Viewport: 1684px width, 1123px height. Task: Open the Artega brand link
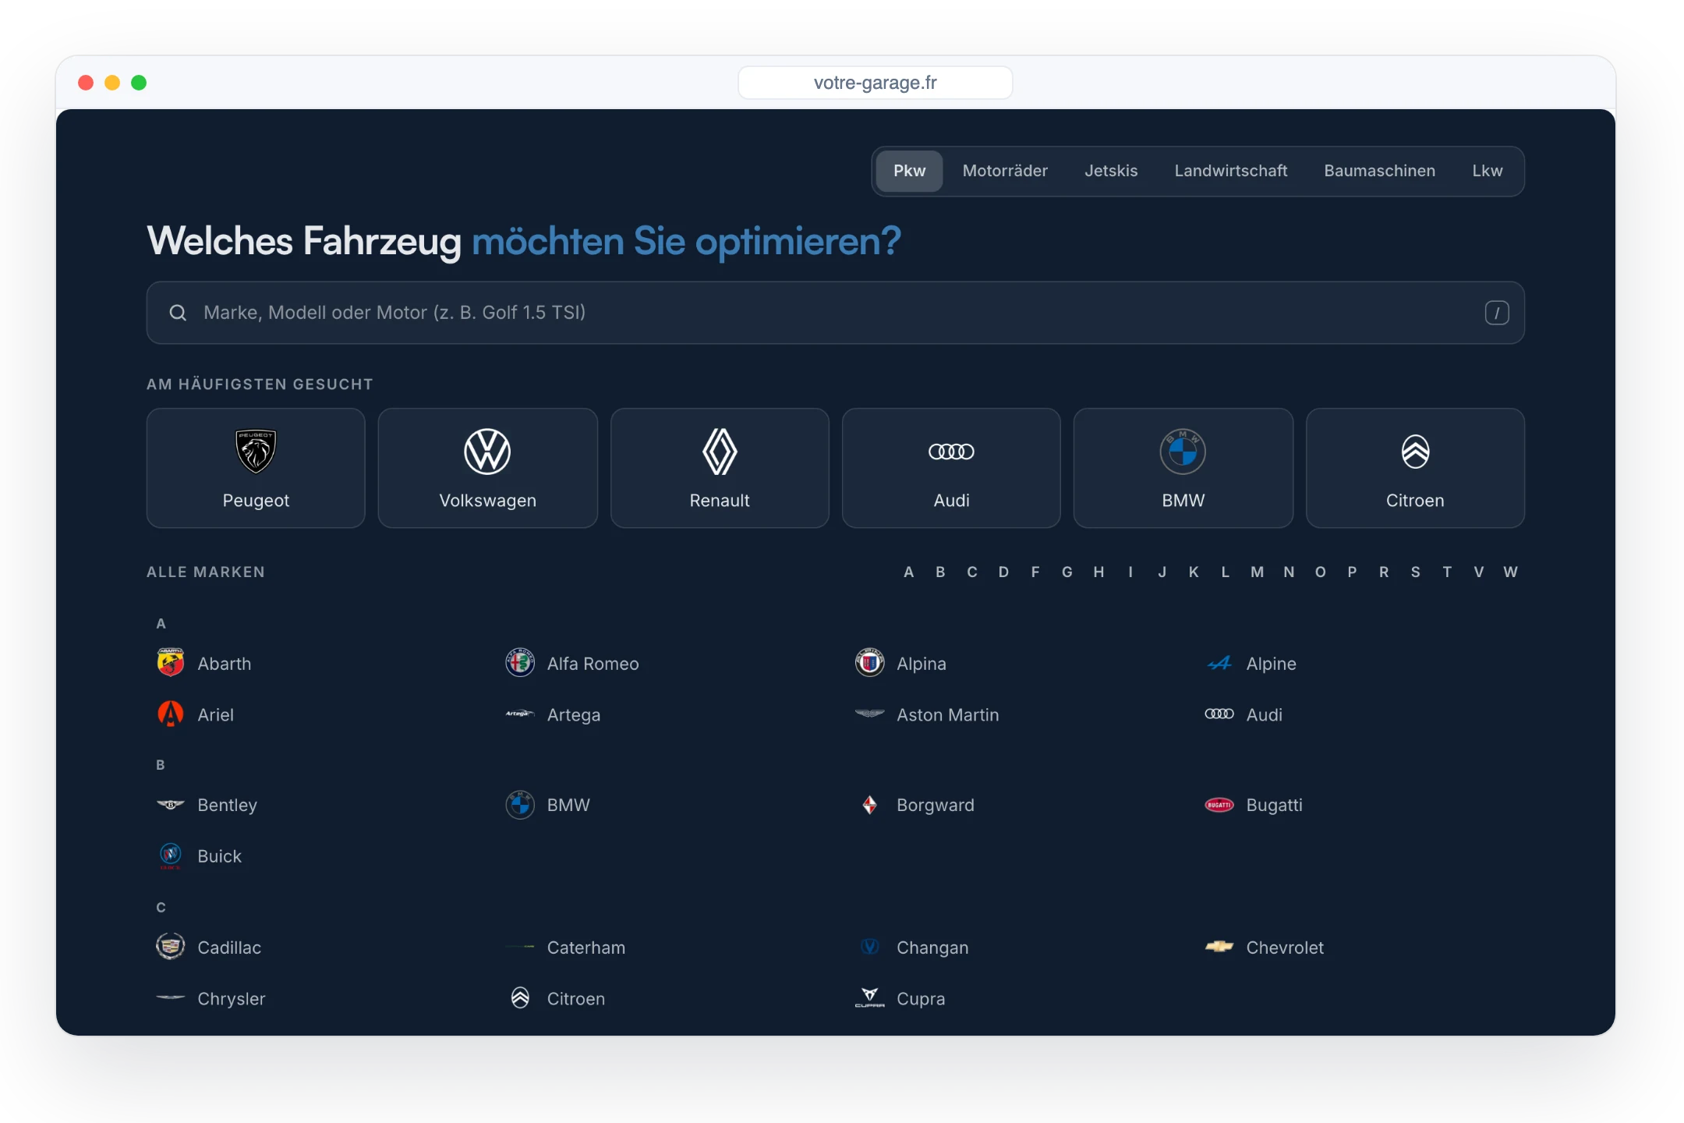(553, 714)
